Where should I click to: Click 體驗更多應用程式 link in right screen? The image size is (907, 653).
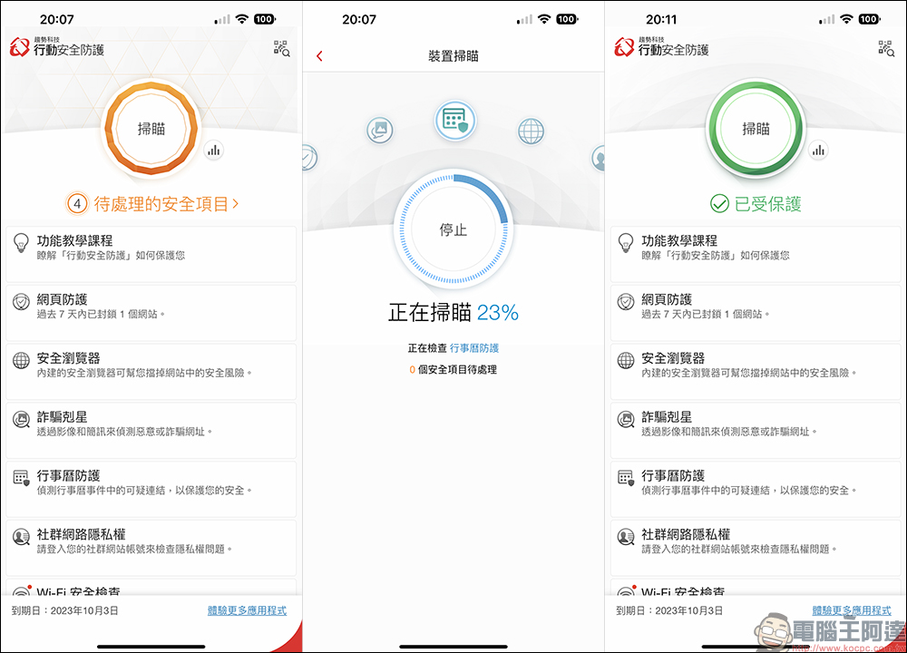click(x=852, y=610)
